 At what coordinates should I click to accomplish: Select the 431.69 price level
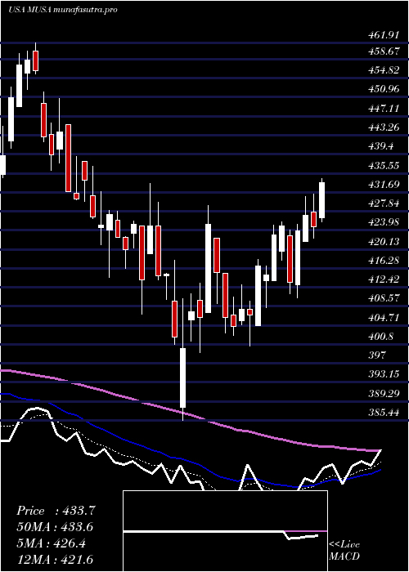pyautogui.click(x=384, y=185)
